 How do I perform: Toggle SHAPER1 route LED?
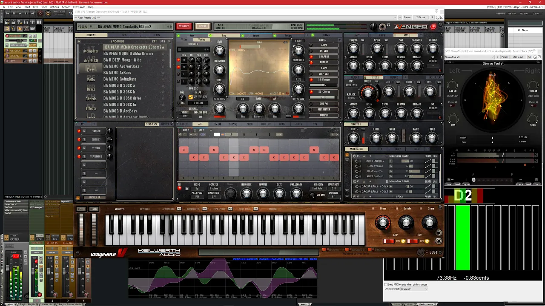click(x=311, y=57)
